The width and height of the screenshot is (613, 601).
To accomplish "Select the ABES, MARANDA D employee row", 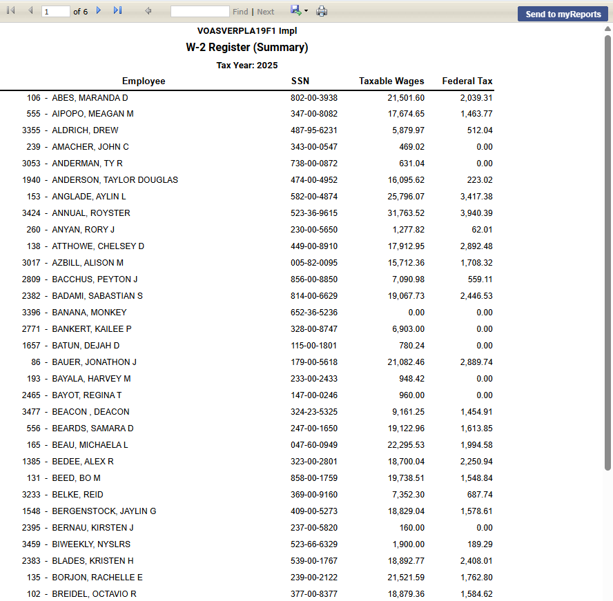I will [90, 98].
